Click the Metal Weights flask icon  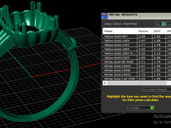pos(104,16)
